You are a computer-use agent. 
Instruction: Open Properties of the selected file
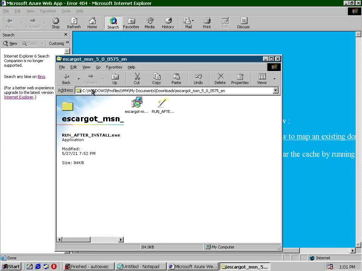240,79
